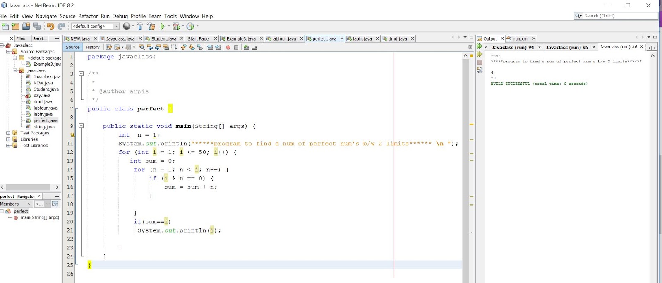Image resolution: width=662 pixels, height=283 pixels.
Task: Open the Run Project dropdown arrow
Action: point(169,26)
